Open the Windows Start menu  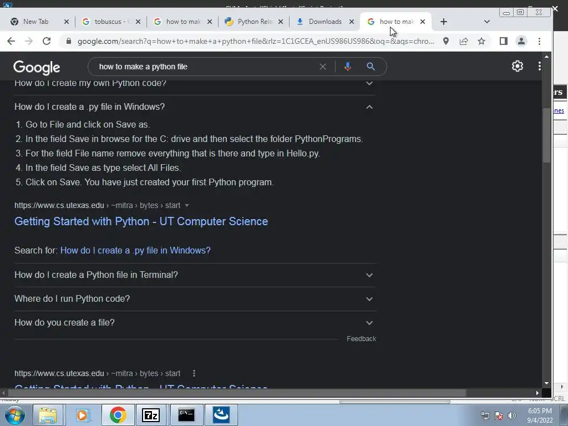14,415
